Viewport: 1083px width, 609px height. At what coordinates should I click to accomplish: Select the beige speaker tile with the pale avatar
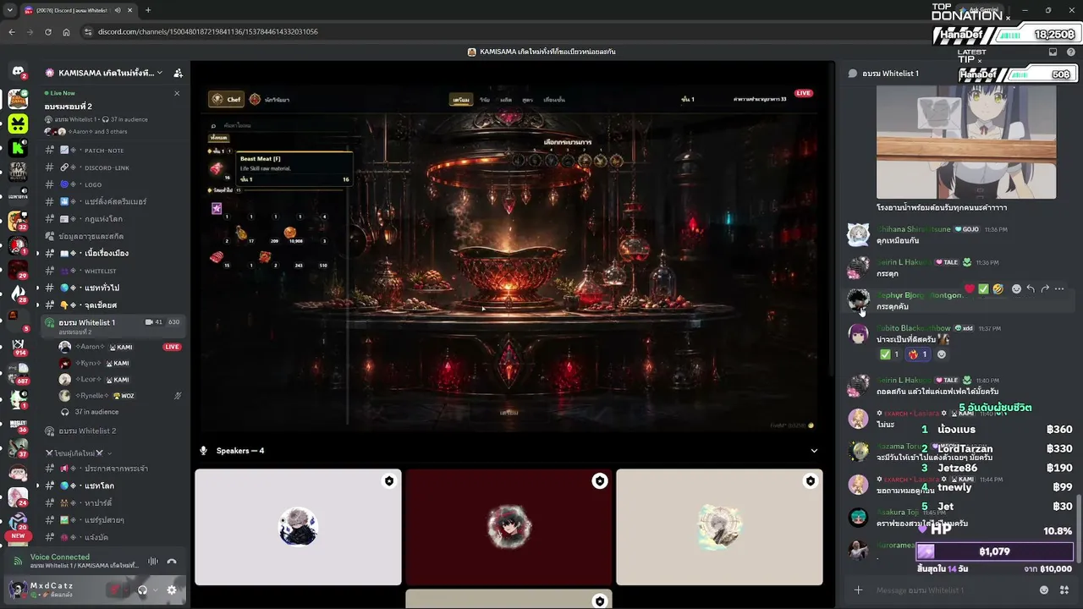pos(719,527)
